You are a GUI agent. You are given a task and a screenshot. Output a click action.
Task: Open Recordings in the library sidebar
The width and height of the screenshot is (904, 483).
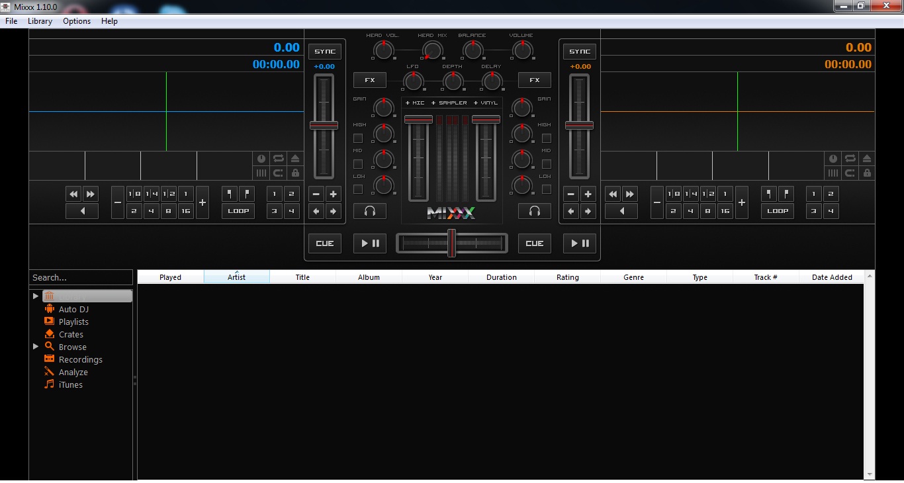81,359
